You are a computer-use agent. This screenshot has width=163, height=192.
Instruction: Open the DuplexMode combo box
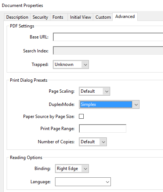click(x=109, y=104)
